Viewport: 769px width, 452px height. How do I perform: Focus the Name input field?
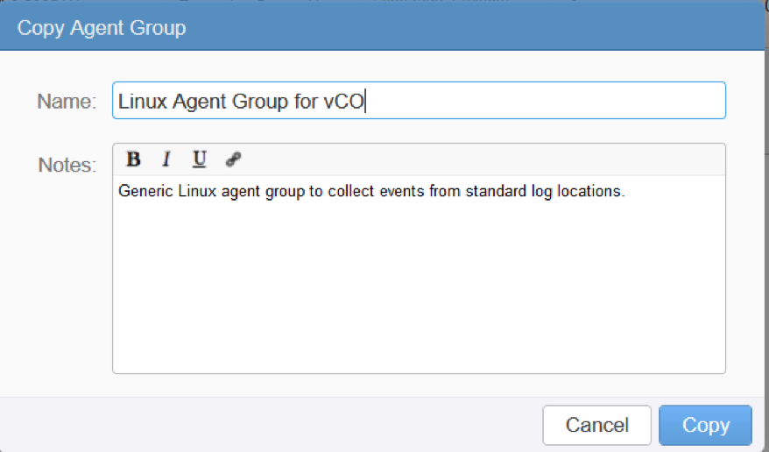pyautogui.click(x=419, y=101)
